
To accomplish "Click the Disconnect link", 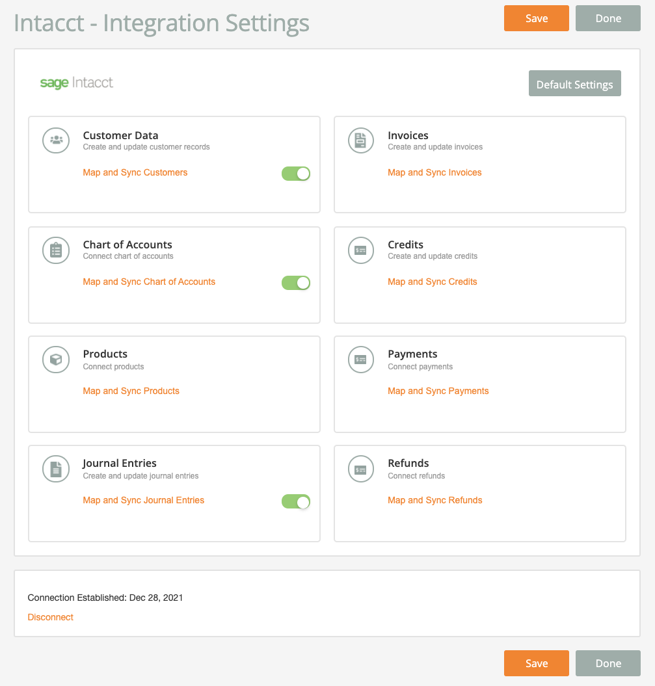I will [50, 617].
